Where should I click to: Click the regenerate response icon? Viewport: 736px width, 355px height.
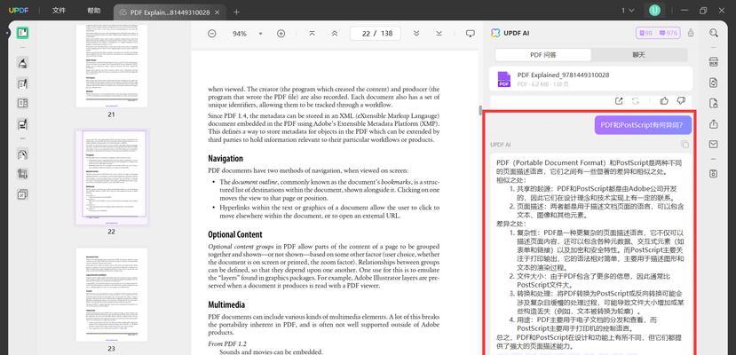(635, 101)
